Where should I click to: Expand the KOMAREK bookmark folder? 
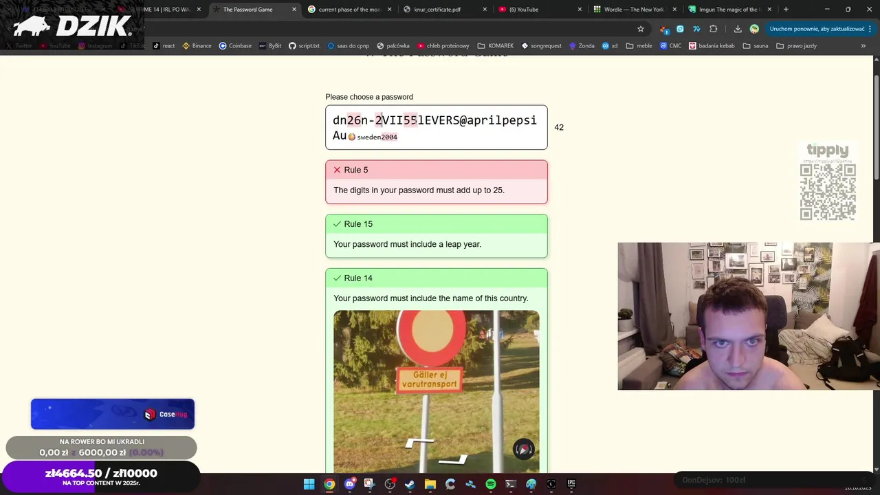pyautogui.click(x=496, y=45)
